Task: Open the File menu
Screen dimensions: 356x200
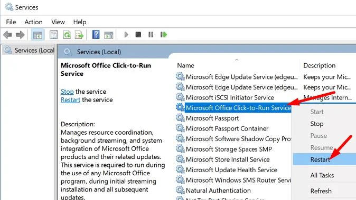Action: [11, 22]
